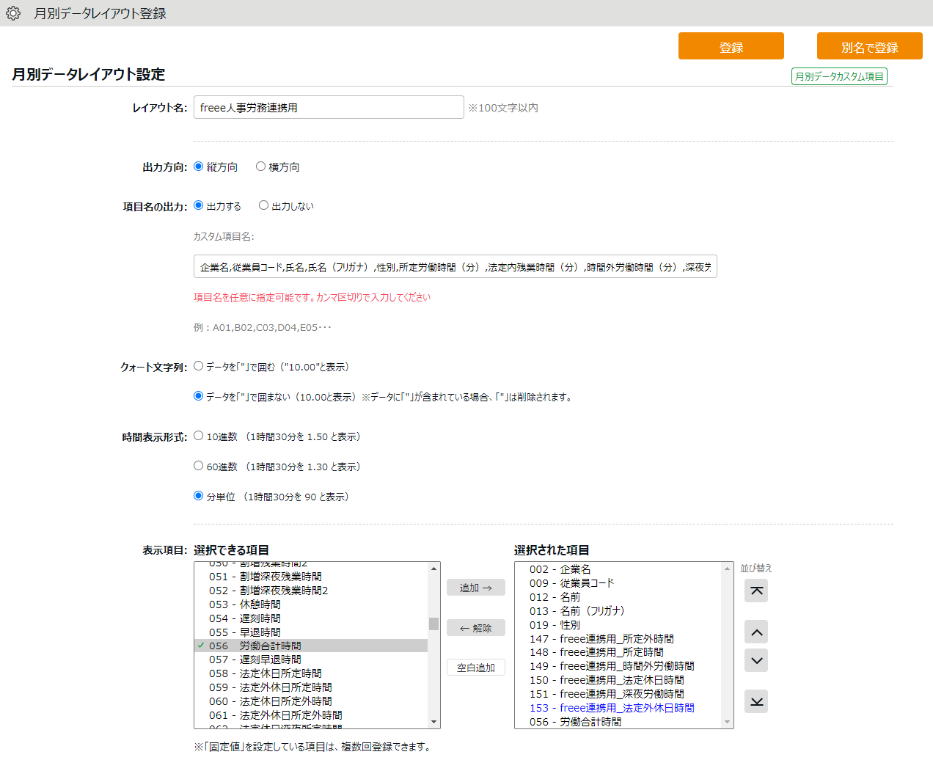
Task: Enable quoting data with double quotes
Action: (198, 366)
